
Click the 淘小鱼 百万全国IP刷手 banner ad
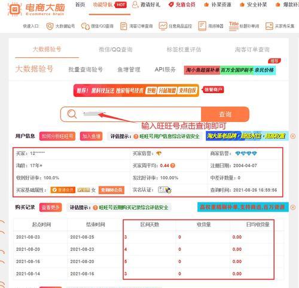pyautogui.click(x=230, y=70)
